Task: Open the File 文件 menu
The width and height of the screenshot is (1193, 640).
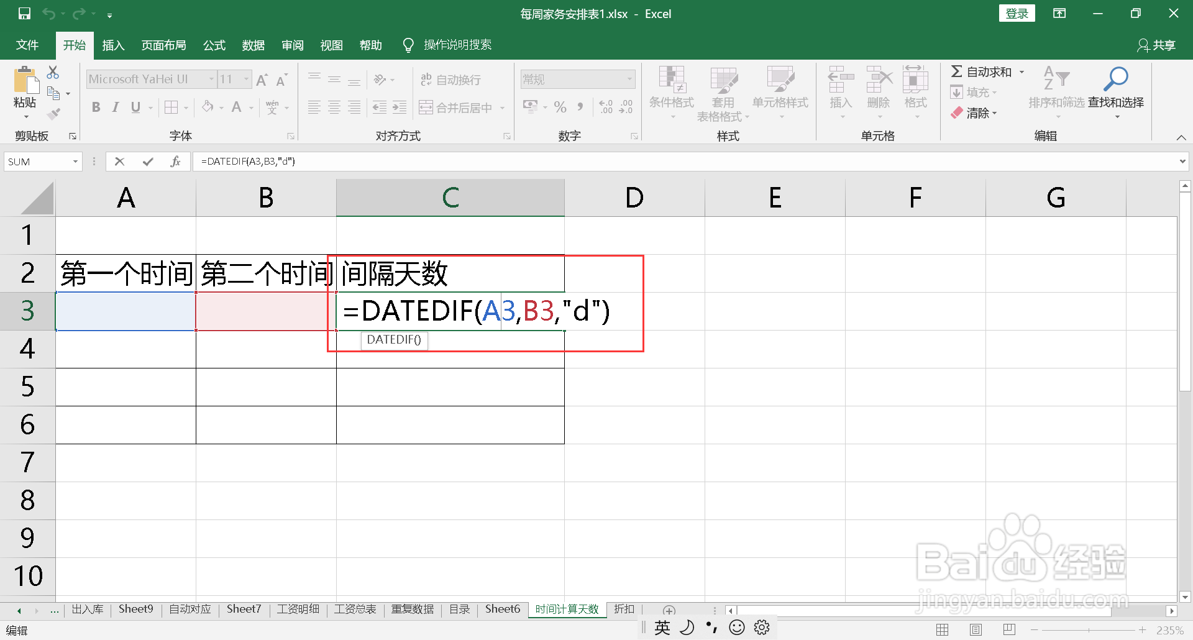Action: coord(27,45)
